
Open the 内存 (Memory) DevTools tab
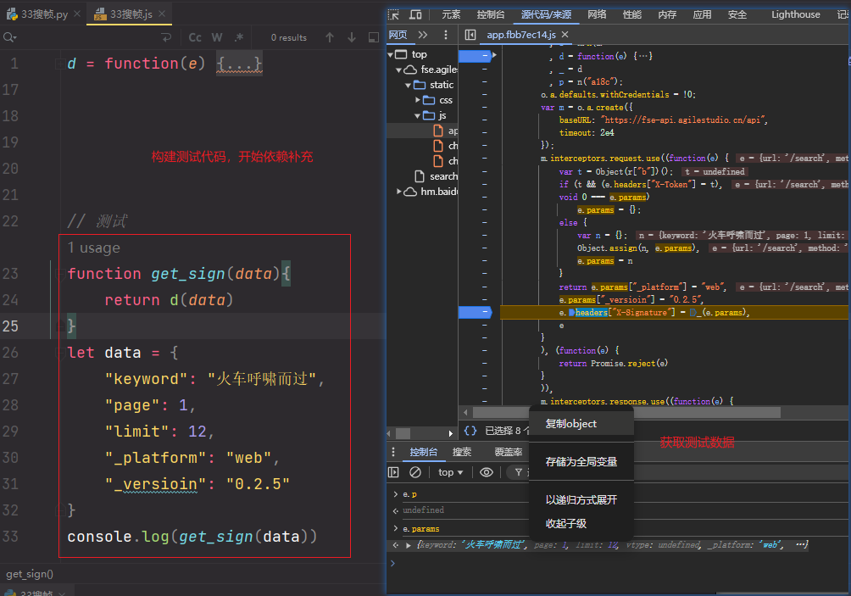pos(667,14)
